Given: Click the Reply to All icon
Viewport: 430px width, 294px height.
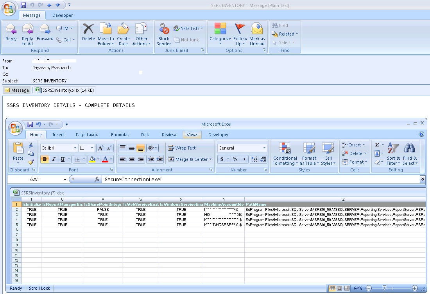Looking at the screenshot, I should 27,34.
